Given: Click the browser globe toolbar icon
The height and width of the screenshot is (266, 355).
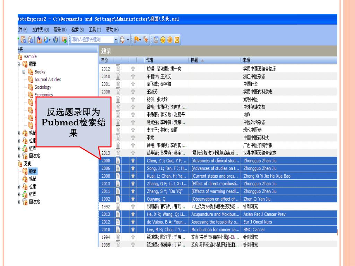Looking at the screenshot, I should point(55,40).
